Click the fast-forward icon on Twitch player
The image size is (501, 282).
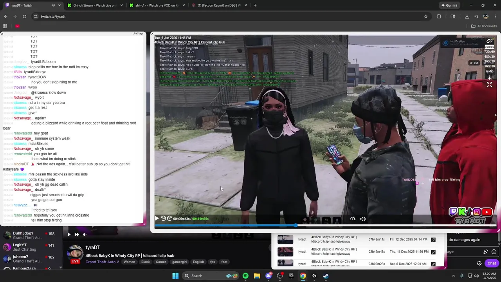[77, 234]
